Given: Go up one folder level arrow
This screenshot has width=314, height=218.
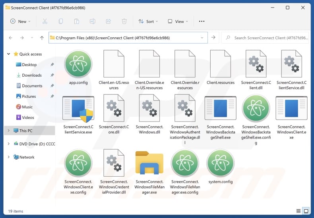Looking at the screenshot, I should tap(42, 38).
